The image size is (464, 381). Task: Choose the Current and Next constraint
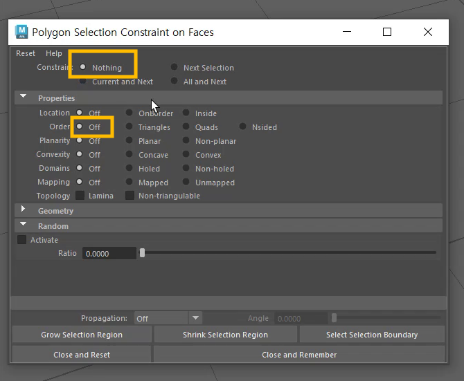click(x=83, y=81)
